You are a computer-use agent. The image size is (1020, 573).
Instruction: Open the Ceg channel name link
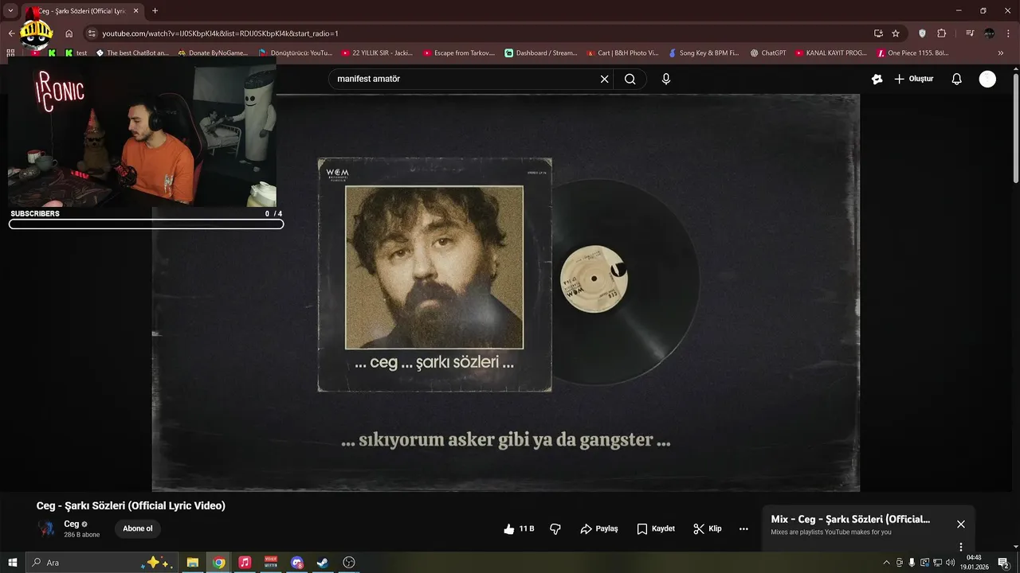(x=71, y=524)
